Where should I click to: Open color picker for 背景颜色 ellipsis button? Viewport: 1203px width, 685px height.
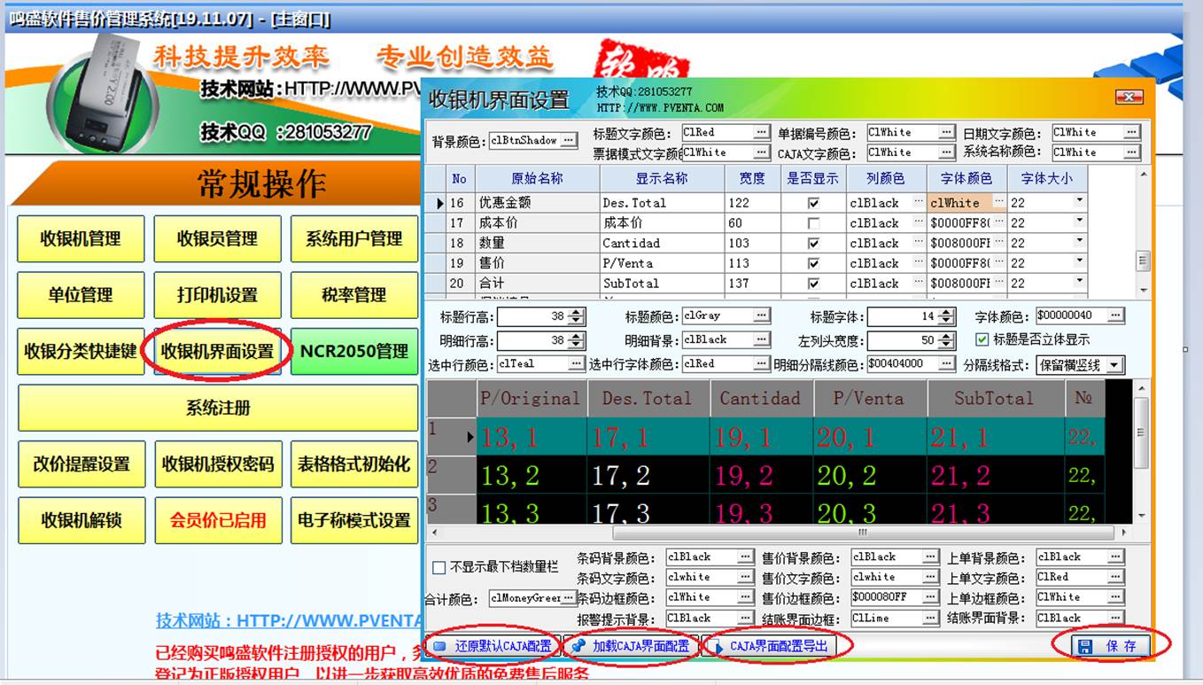click(x=569, y=140)
